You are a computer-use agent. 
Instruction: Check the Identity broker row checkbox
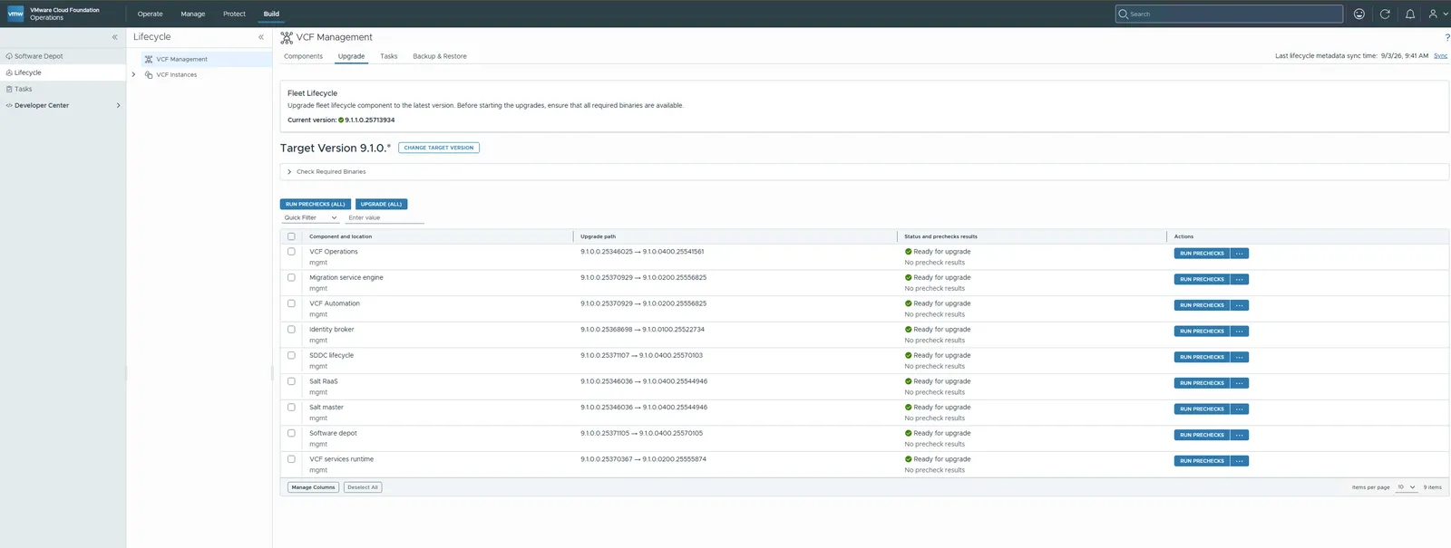pyautogui.click(x=291, y=330)
